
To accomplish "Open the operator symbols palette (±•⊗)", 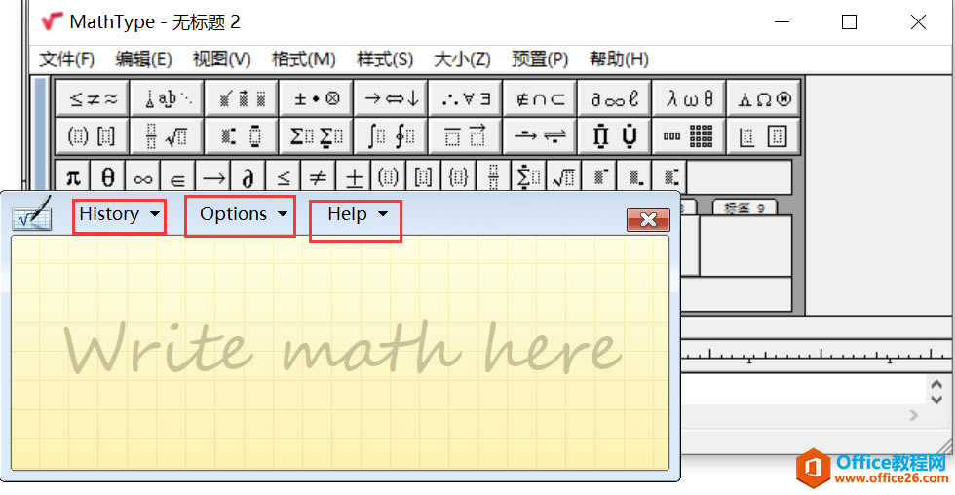I will [x=316, y=98].
